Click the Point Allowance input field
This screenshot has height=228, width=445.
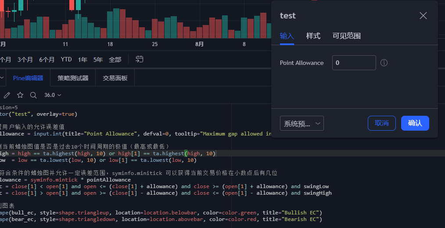[354, 63]
